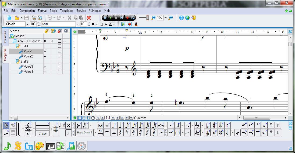This screenshot has width=295, height=153.
Task: Open the Service menu
Action: pyautogui.click(x=81, y=11)
